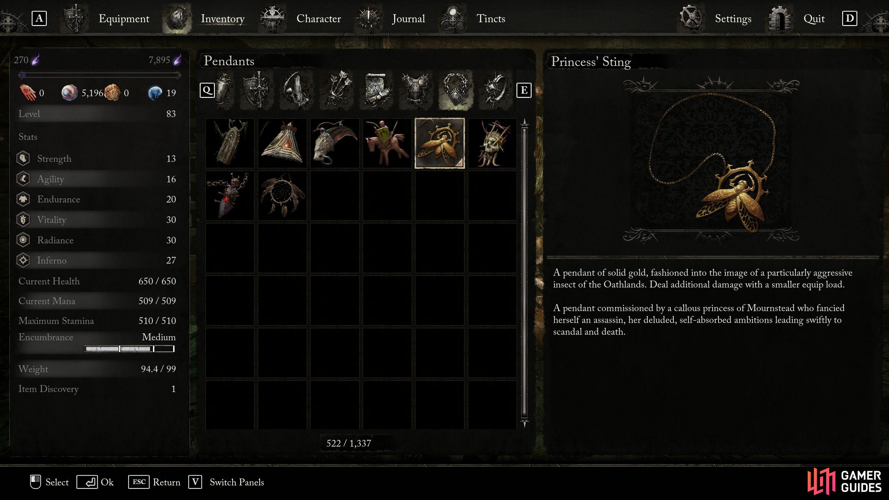Click the Inferno stat icon
The image size is (889, 500).
pos(23,260)
